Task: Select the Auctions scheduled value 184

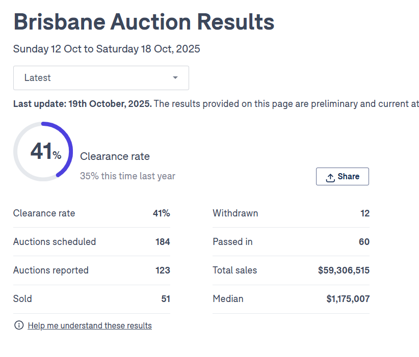Action: point(163,242)
